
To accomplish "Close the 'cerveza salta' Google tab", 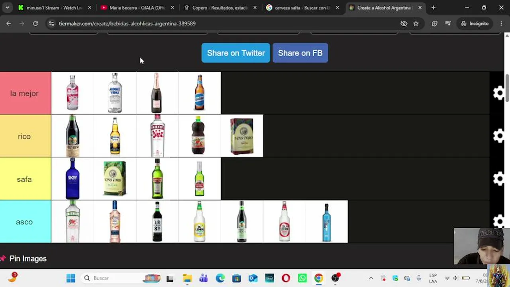I will coord(337,8).
